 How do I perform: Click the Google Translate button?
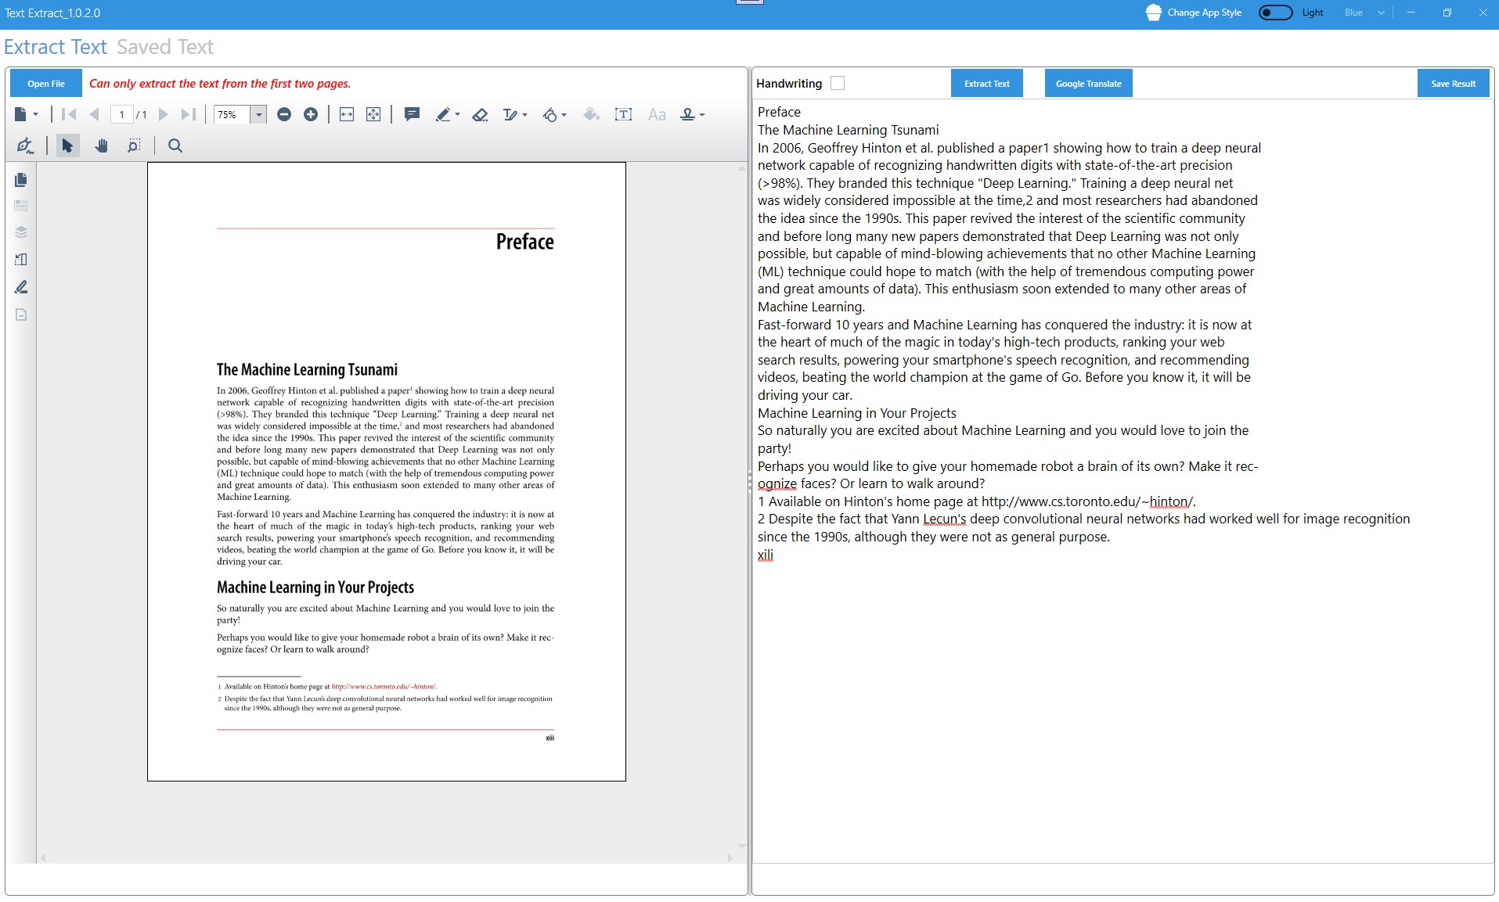point(1089,84)
